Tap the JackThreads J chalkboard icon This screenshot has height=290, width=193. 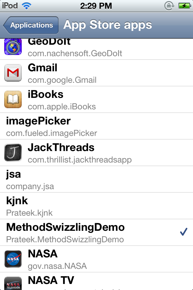[13, 153]
